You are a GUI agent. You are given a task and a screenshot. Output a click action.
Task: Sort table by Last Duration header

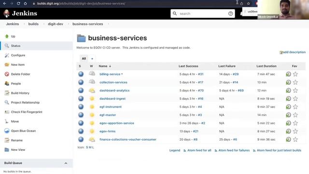[267, 66]
